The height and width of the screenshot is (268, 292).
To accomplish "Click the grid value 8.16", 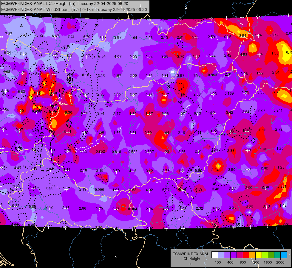I will (86, 75).
